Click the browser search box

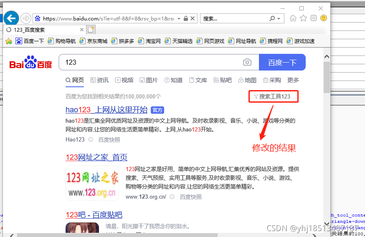point(234,19)
